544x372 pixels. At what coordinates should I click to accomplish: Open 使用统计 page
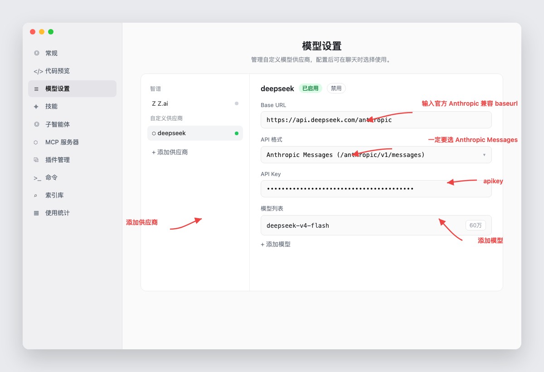[x=72, y=213]
